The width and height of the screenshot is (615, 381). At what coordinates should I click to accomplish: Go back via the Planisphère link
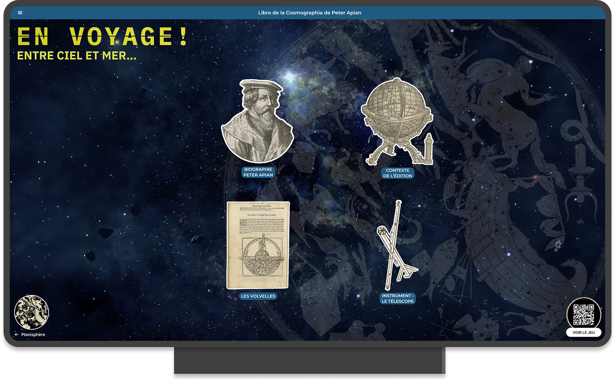[x=33, y=335]
